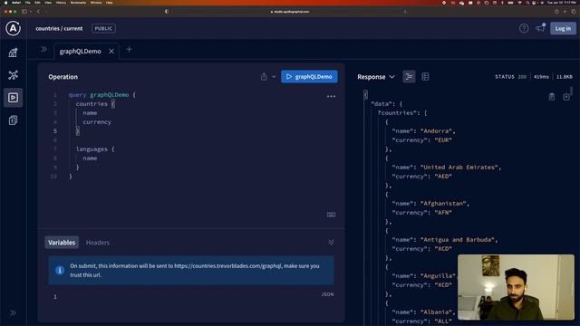580x326 pixels.
Task: Click the Wi-Fi menu bar icon
Action: point(519,2)
